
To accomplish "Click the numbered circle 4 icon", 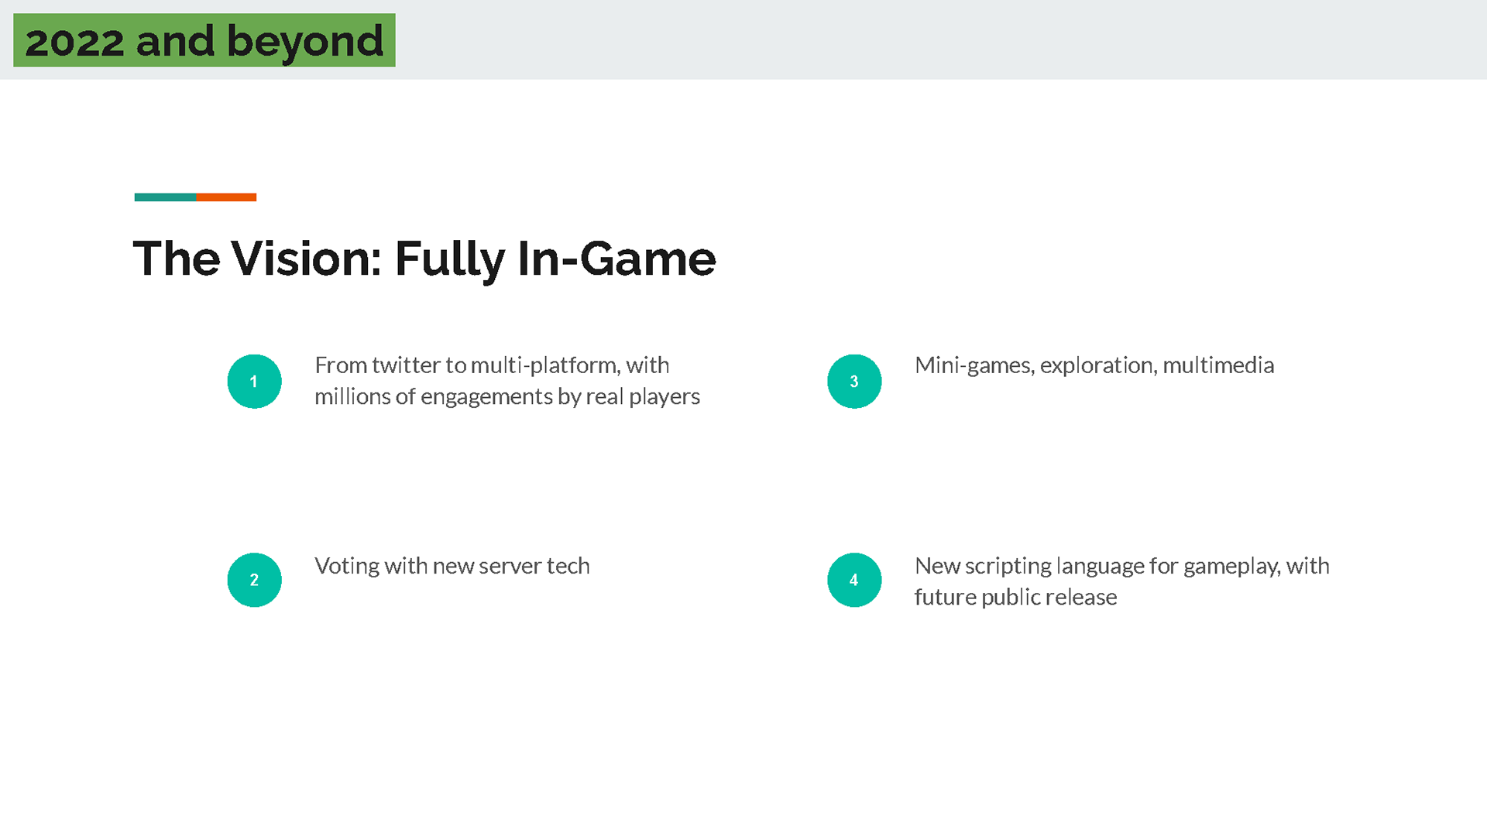I will (854, 580).
